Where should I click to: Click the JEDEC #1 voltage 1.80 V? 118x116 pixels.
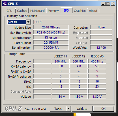point(61,97)
